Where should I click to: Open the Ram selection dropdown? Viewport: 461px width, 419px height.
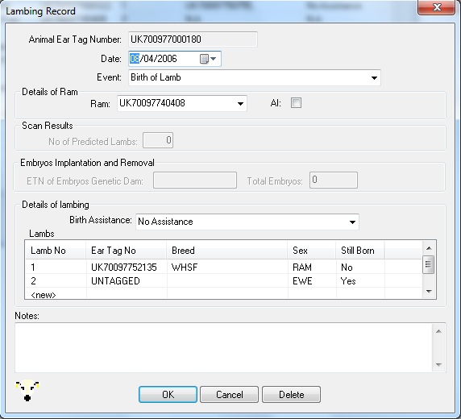click(240, 103)
